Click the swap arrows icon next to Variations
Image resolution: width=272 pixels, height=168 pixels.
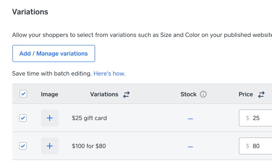click(126, 94)
